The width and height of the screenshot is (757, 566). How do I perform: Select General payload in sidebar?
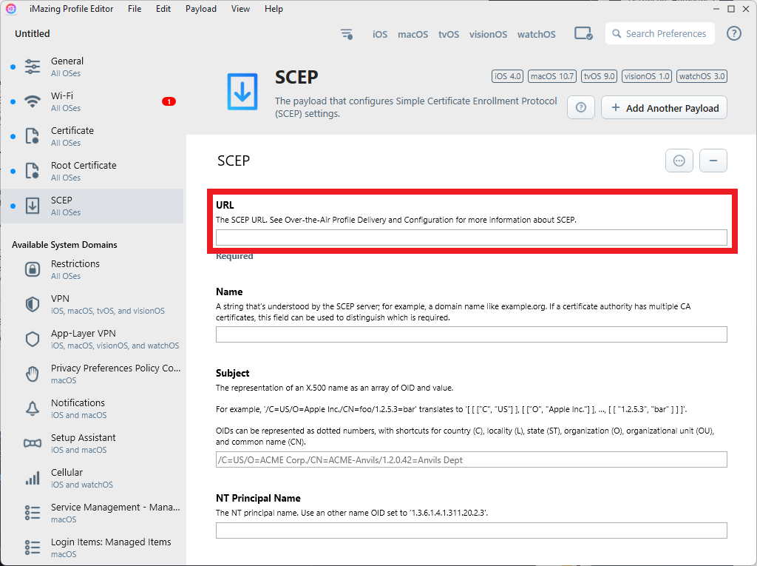[x=92, y=67]
